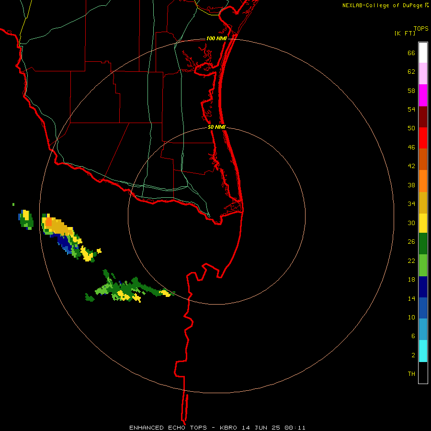Pick the medium blue legend swatch
The height and width of the screenshot is (431, 431).
tap(423, 308)
